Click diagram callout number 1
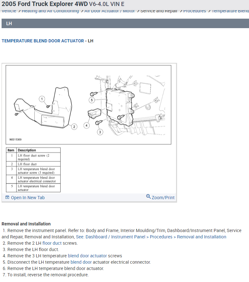 tap(42, 99)
